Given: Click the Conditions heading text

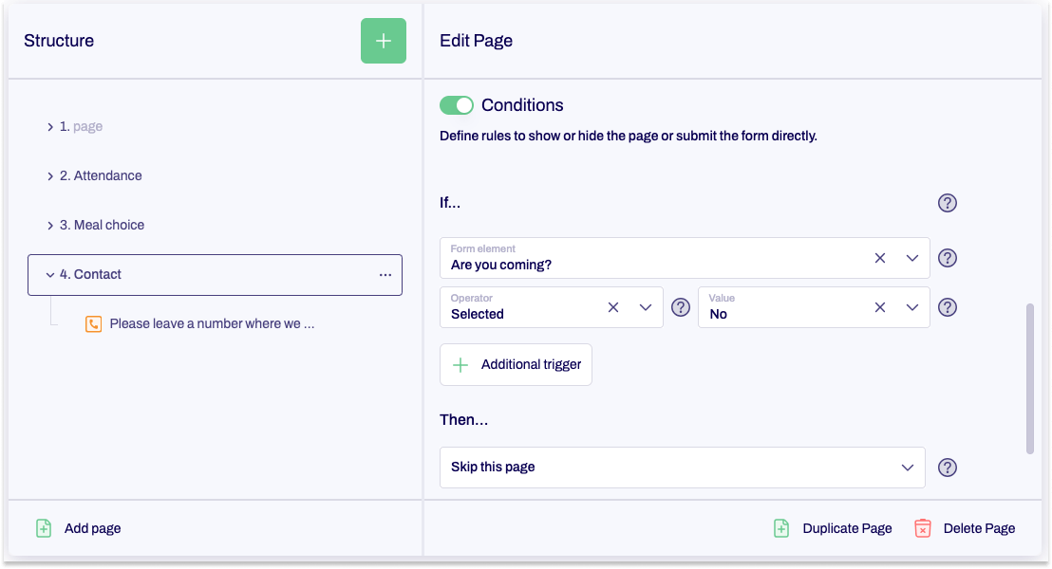Looking at the screenshot, I should point(522,105).
